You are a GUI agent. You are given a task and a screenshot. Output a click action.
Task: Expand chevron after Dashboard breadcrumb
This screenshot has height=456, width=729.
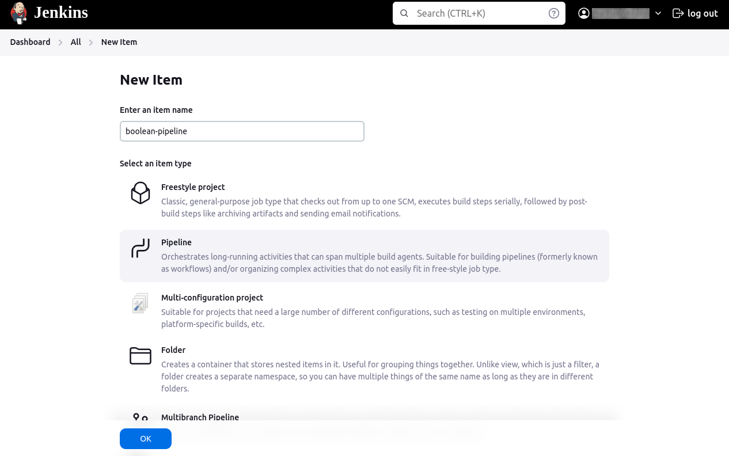tap(60, 43)
